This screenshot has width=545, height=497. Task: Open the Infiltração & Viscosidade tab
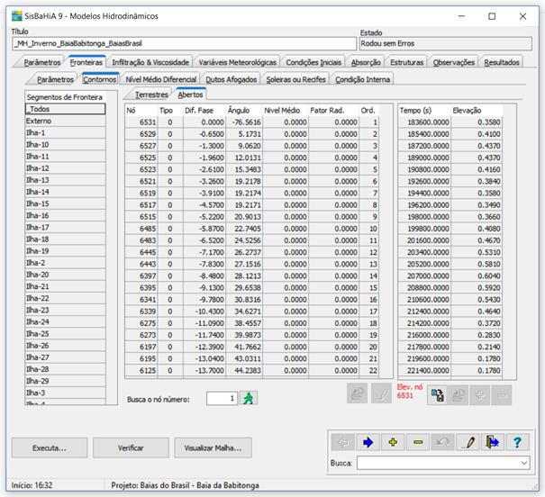(150, 62)
